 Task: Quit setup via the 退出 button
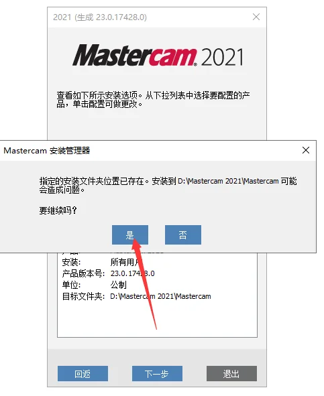231,373
